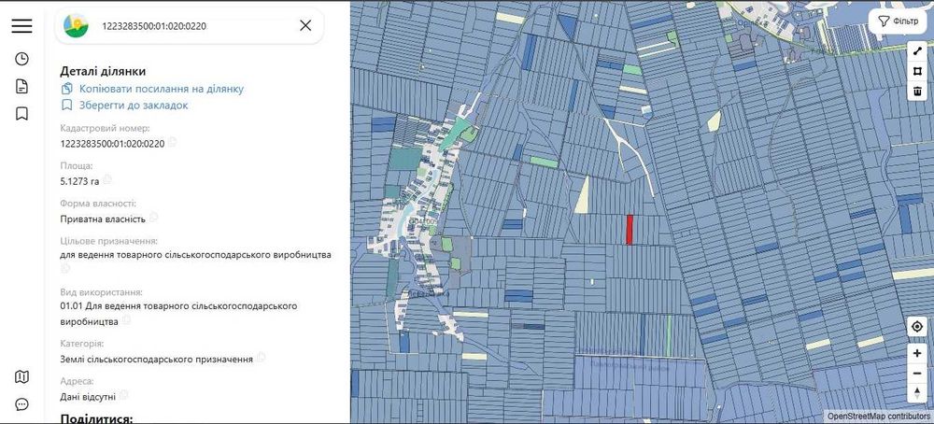
Task: Center the map on my location
Action: pyautogui.click(x=917, y=327)
